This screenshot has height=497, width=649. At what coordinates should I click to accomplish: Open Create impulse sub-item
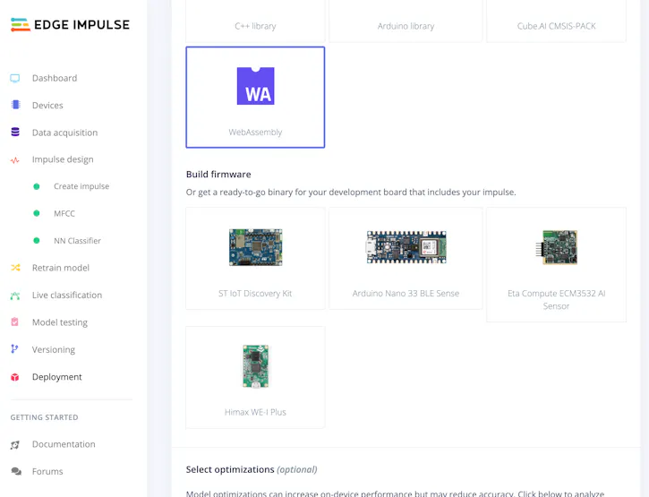click(81, 186)
